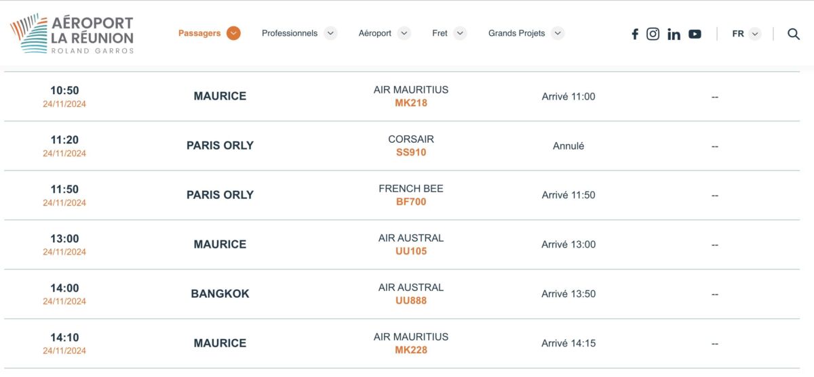Open flight MK218 details
This screenshot has width=814, height=377.
411,104
